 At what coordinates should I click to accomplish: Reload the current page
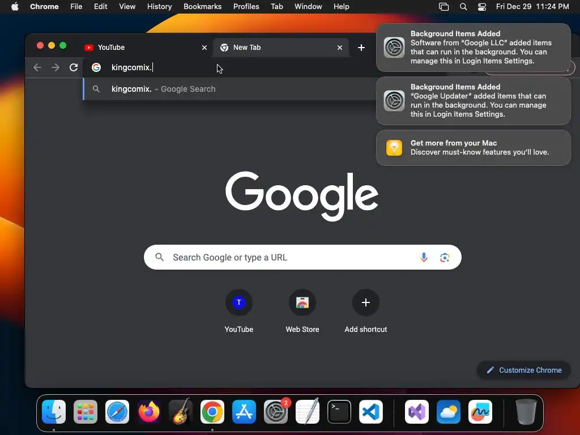point(74,67)
